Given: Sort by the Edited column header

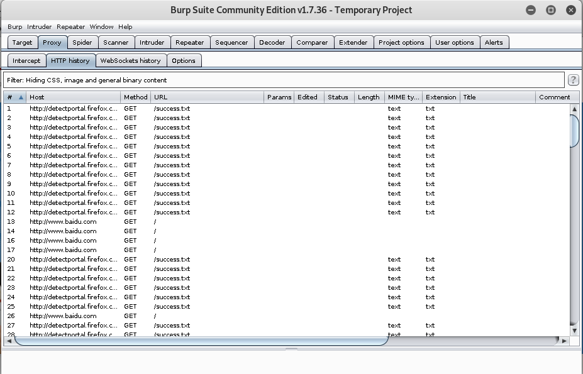Looking at the screenshot, I should [x=309, y=97].
